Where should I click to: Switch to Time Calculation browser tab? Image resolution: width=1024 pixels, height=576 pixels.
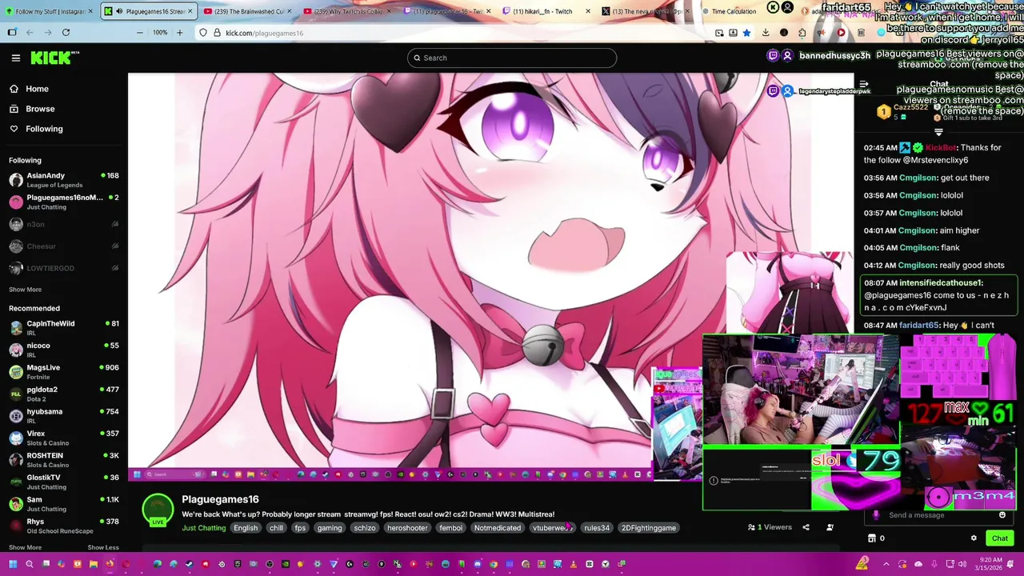tap(728, 11)
